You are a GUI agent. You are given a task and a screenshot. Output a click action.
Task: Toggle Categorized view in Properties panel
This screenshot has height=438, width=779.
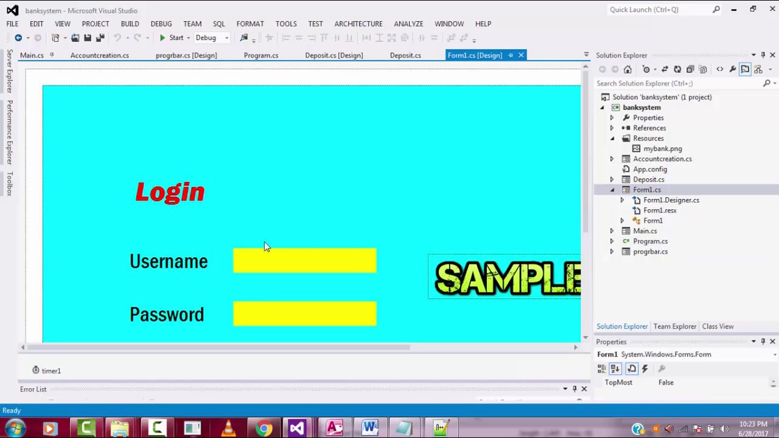[602, 369]
